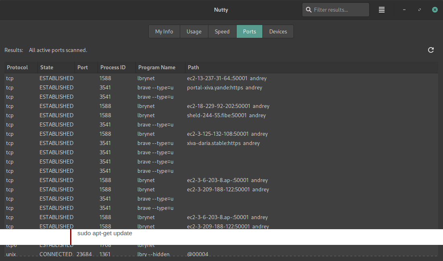Close the Nutty window

click(435, 10)
